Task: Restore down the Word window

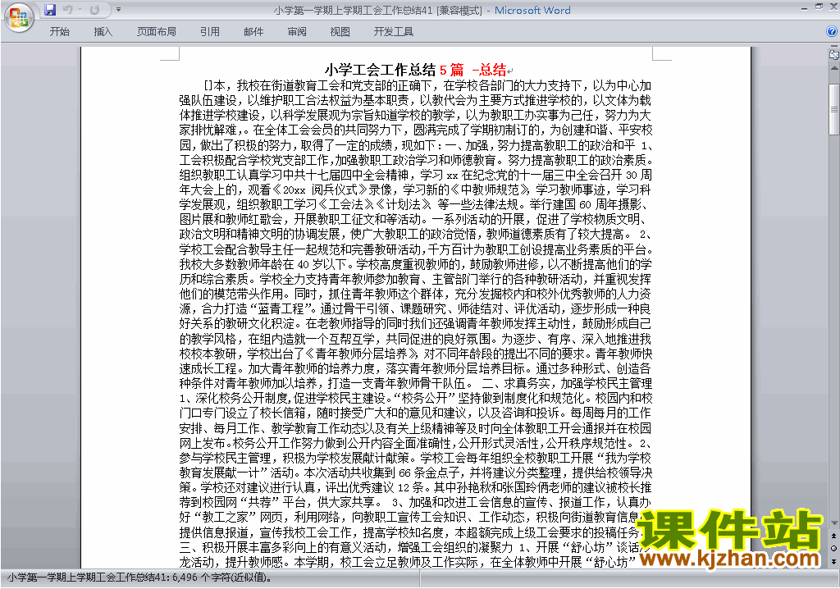Action: click(x=819, y=7)
